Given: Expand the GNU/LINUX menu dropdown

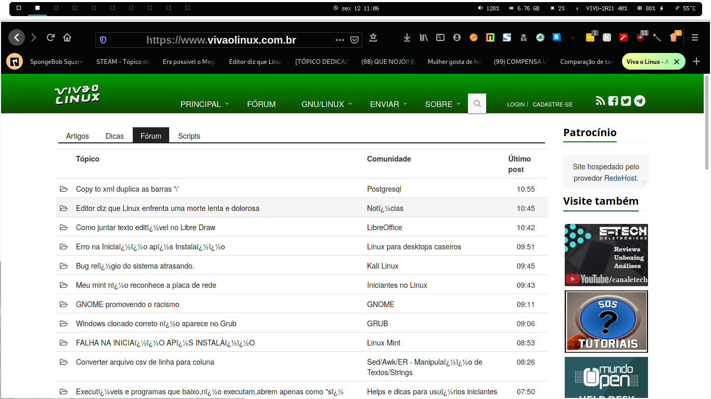Looking at the screenshot, I should pos(326,104).
